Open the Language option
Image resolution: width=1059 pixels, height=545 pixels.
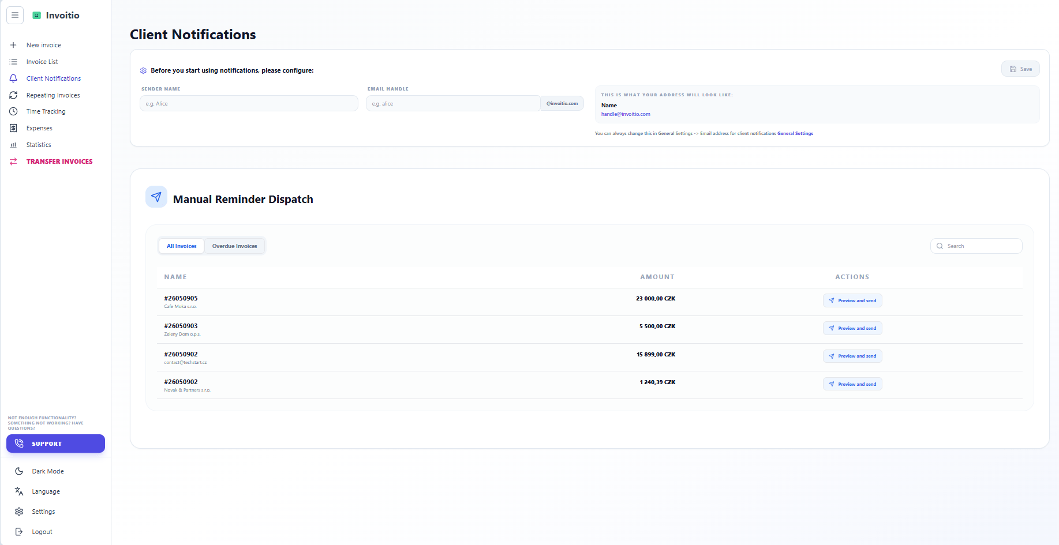click(x=46, y=491)
